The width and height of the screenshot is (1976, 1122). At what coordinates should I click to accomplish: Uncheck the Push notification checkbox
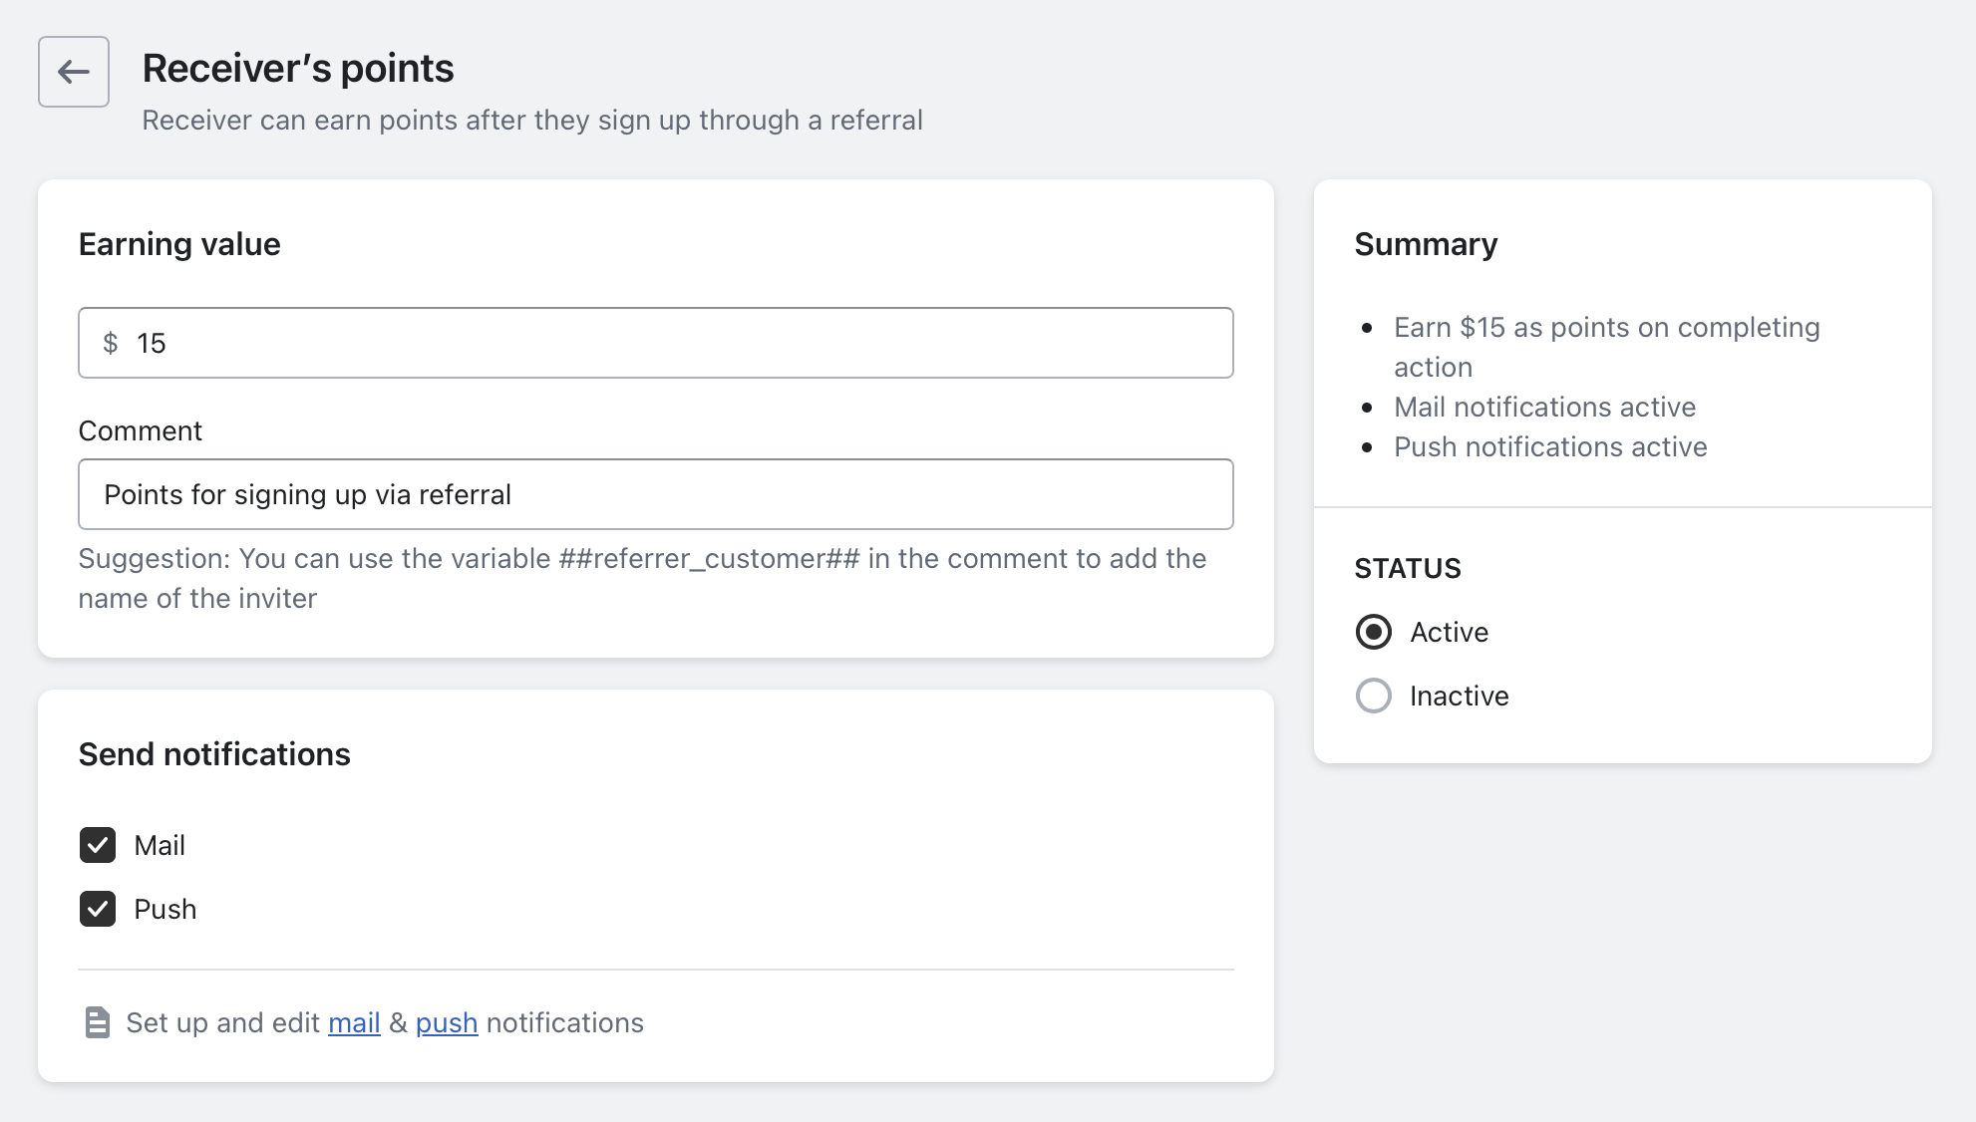(98, 909)
